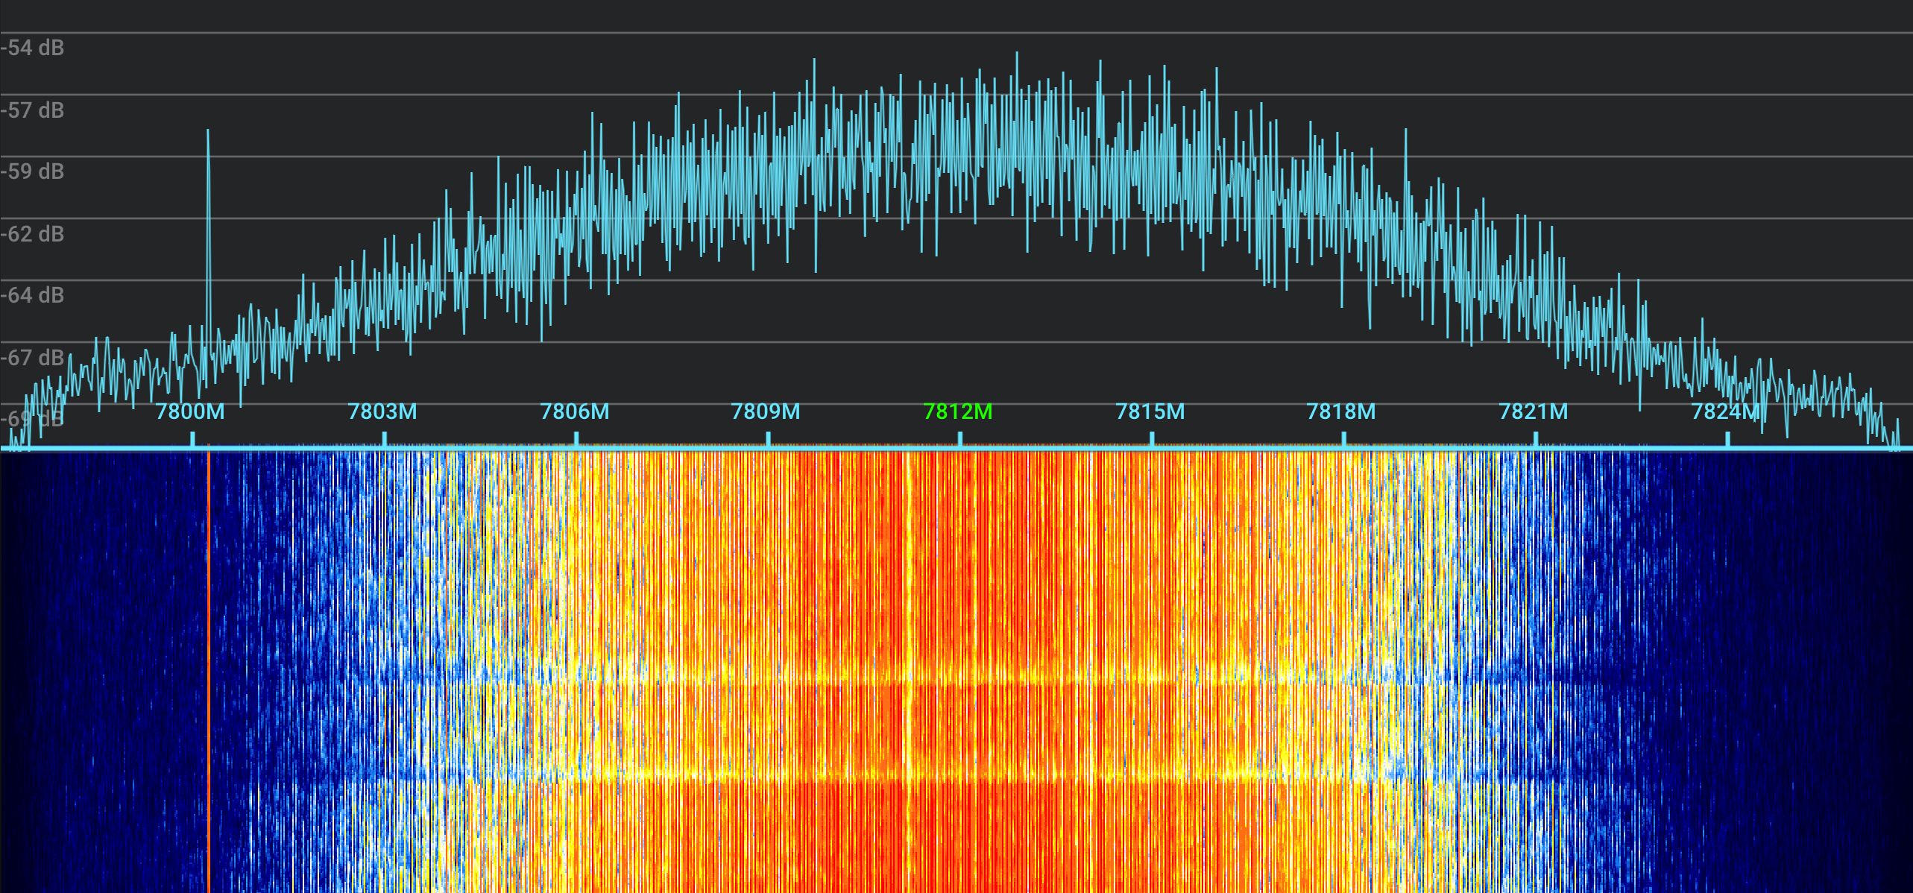Screen dimensions: 1913x893
Task: Click the 7824M frequency label
Action: [x=1725, y=411]
